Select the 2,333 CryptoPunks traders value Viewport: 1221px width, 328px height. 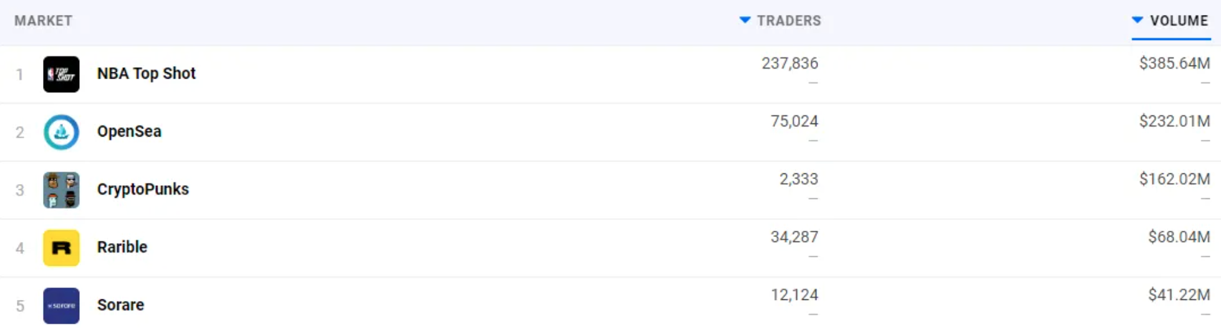[798, 179]
